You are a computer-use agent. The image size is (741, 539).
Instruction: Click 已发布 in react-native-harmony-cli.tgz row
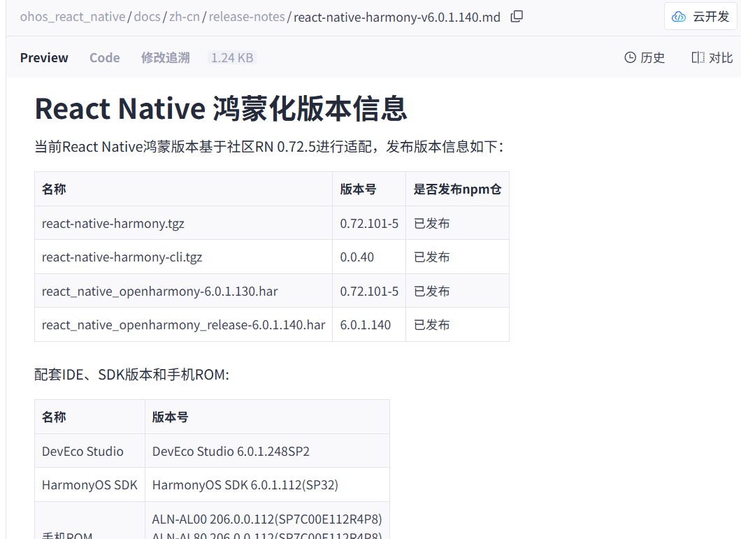tap(457, 257)
